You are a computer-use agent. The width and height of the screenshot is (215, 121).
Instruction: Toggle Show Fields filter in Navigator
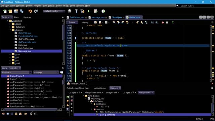pos(8,114)
